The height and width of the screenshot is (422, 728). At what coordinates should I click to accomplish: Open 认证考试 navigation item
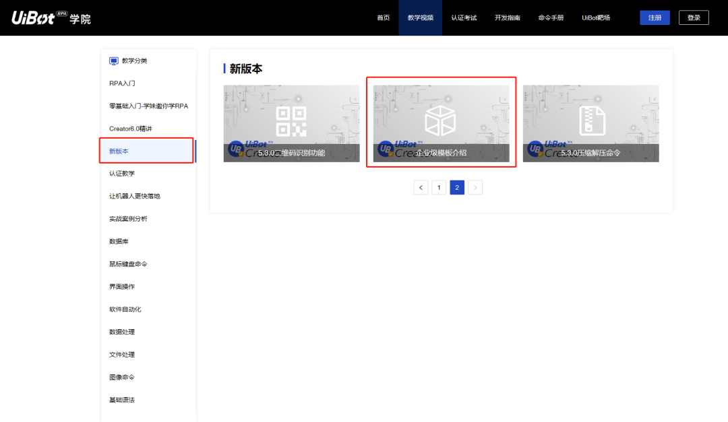point(464,17)
